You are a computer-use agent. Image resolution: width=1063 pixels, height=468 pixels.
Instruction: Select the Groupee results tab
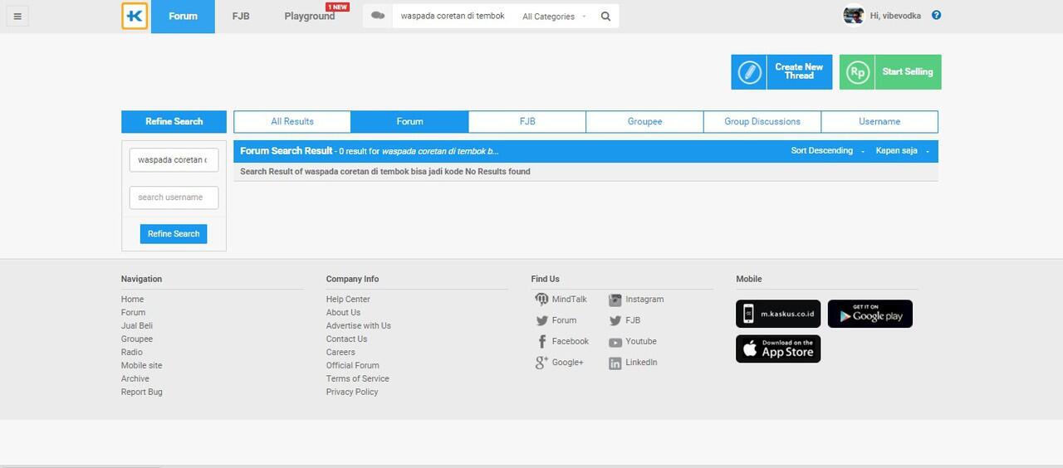point(644,121)
